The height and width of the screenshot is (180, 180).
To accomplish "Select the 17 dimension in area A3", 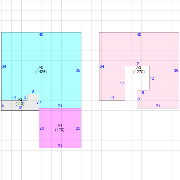I will [122, 83].
